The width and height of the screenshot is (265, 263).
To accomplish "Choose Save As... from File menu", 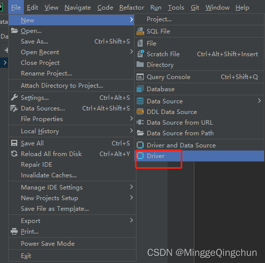I will pos(71,42).
